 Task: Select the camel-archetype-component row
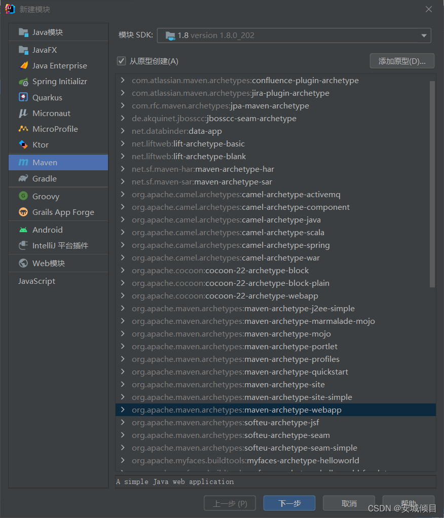pyautogui.click(x=276, y=207)
